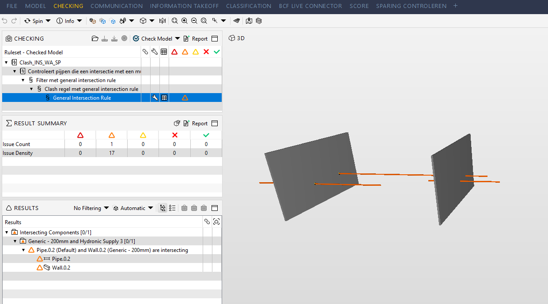Add a new layout tab with plus
Screen dimensions: 548x304
(x=456, y=6)
